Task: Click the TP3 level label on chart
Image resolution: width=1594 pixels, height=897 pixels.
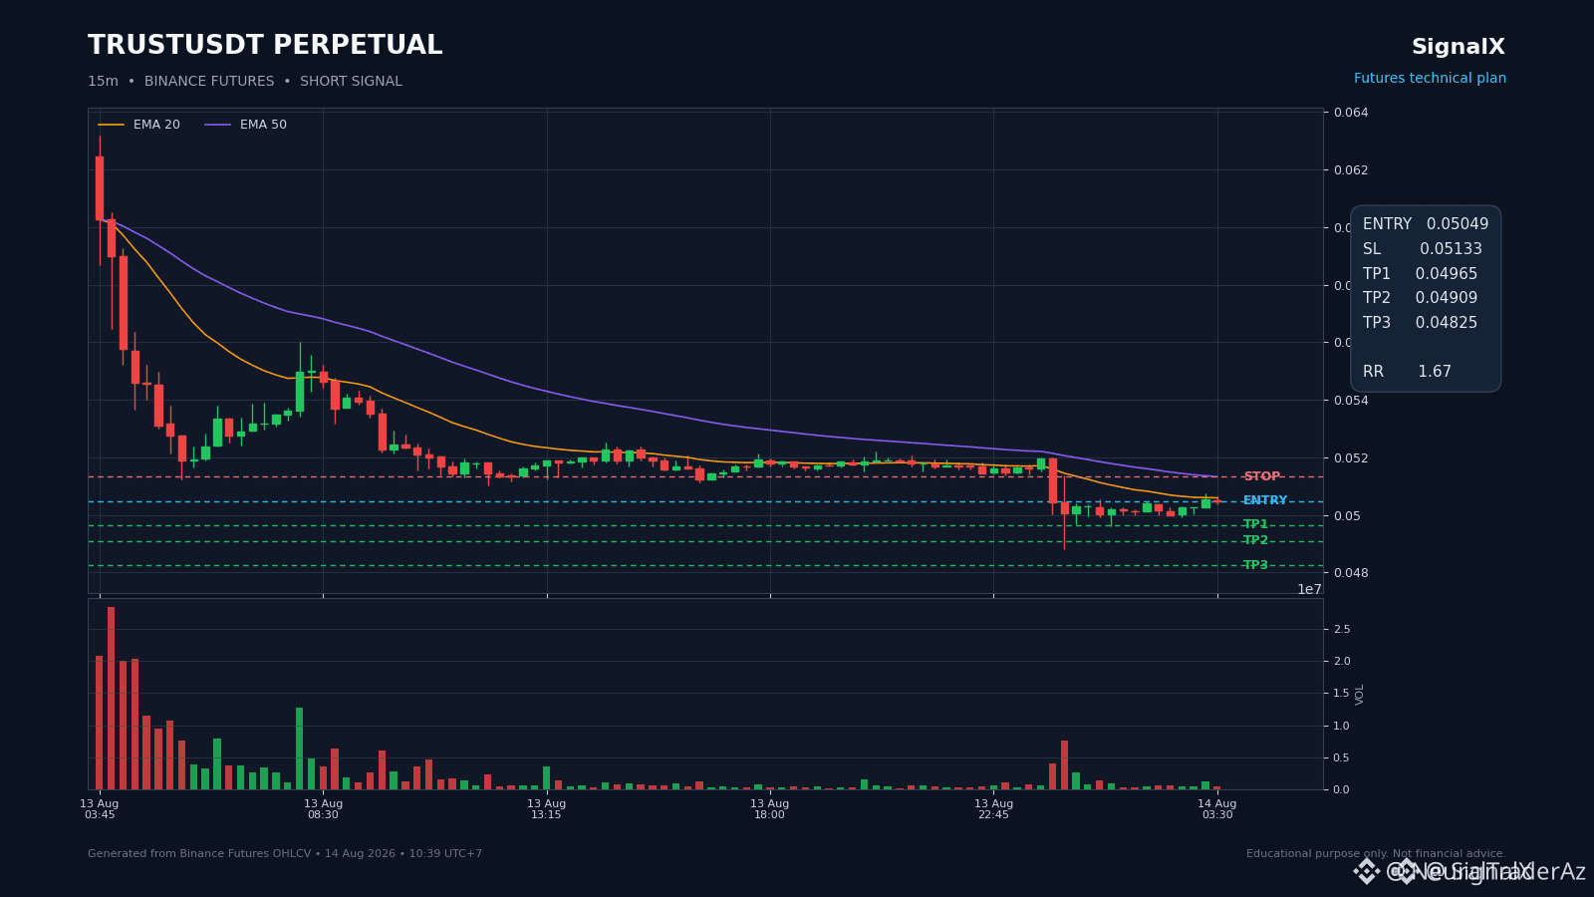Action: pyautogui.click(x=1255, y=565)
